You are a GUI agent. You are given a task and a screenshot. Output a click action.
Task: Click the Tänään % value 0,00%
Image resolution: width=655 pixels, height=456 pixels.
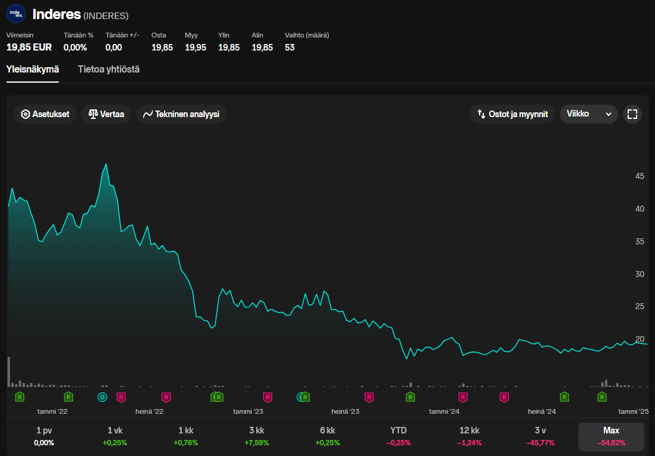coord(75,48)
